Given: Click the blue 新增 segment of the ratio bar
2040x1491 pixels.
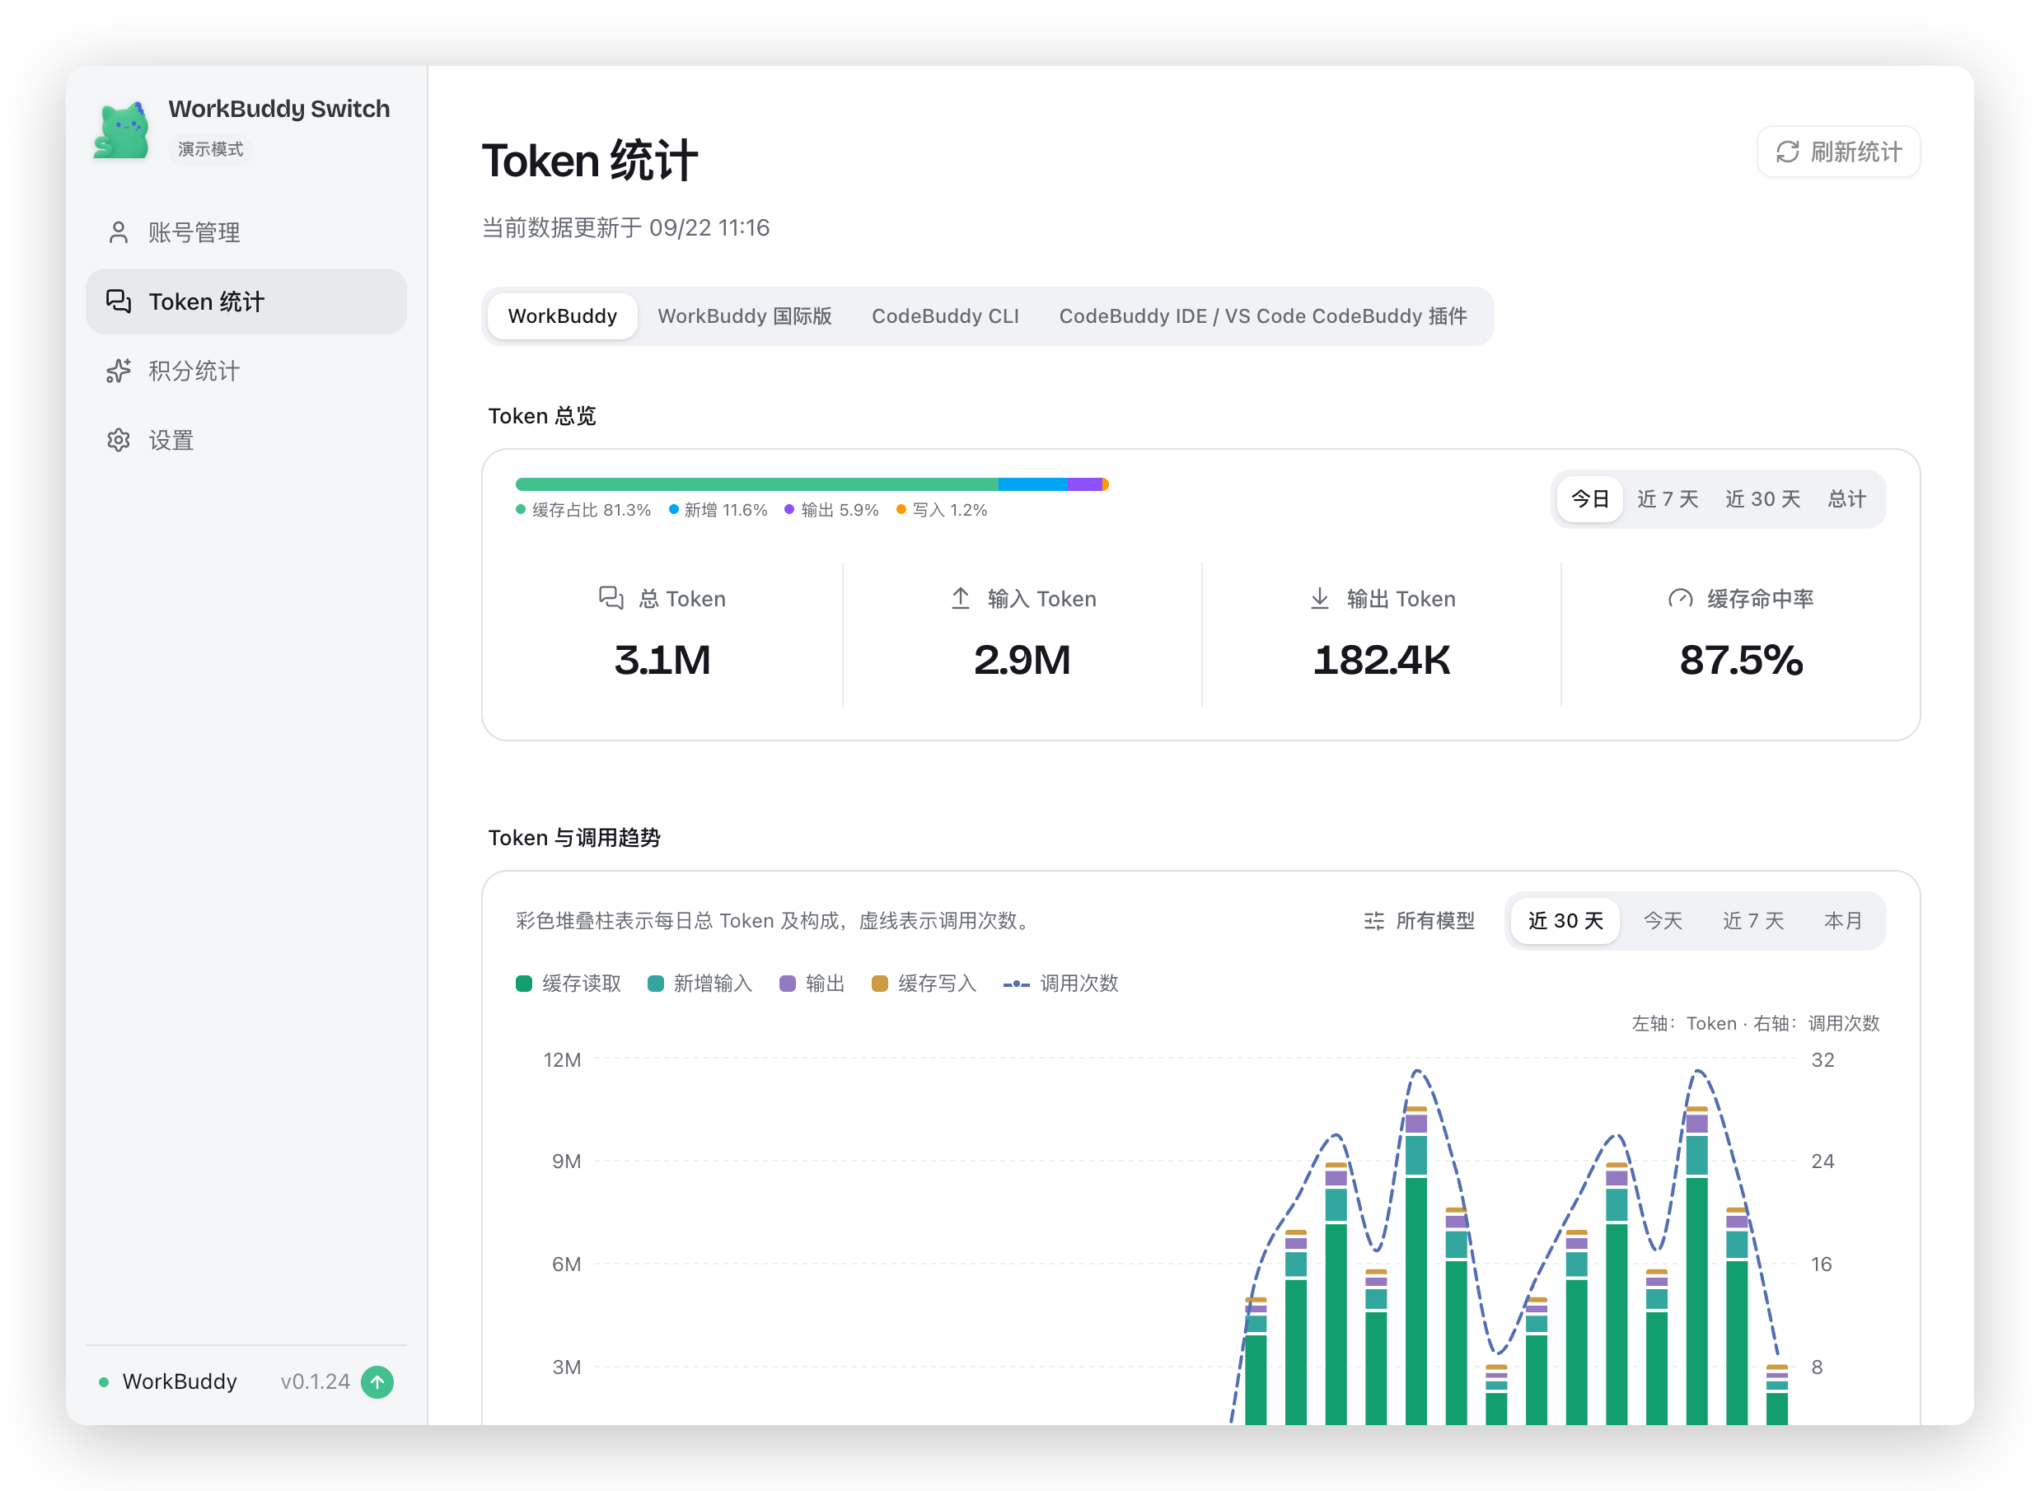Looking at the screenshot, I should click(1032, 484).
